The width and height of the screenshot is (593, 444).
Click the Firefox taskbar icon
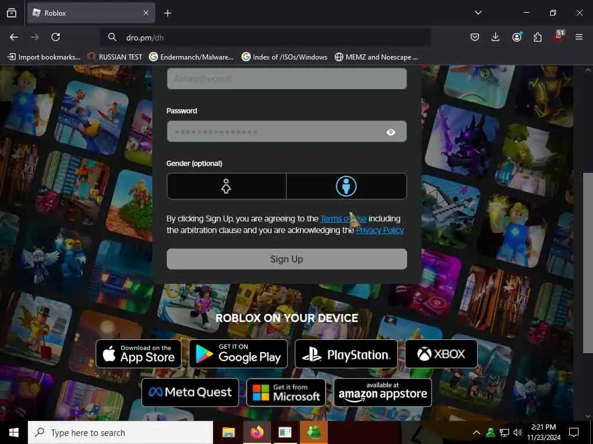[x=257, y=432]
